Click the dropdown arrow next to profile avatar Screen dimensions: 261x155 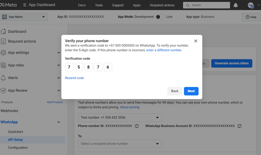(259, 5)
